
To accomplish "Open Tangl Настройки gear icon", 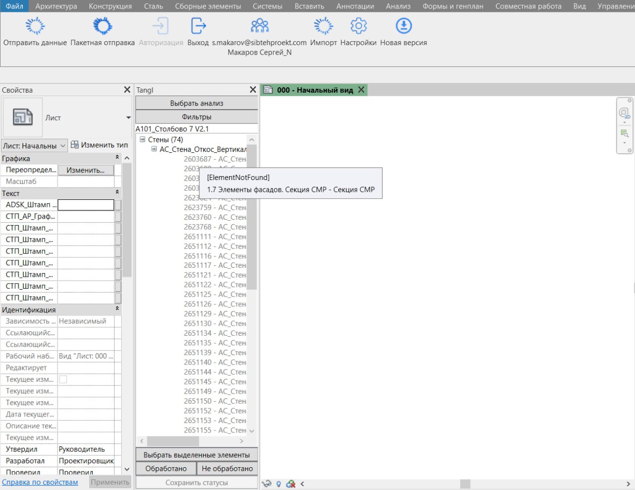I will [x=358, y=26].
